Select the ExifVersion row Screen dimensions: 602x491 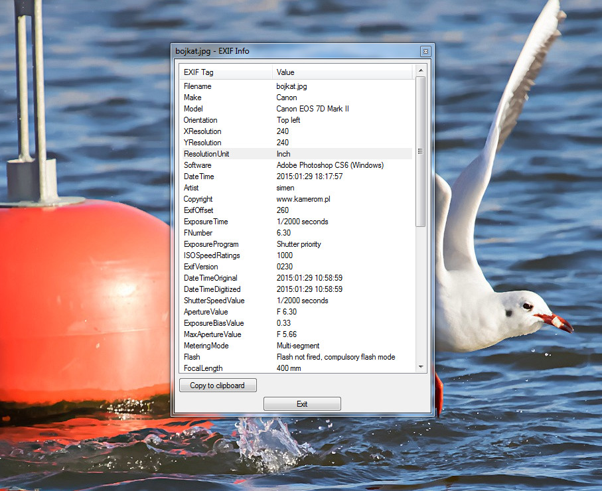[x=296, y=267]
